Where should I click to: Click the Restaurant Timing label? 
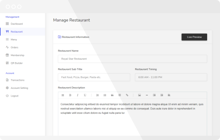click(x=146, y=69)
